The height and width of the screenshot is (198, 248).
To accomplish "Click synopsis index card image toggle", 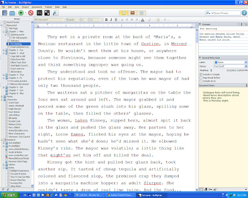I will (x=238, y=24).
